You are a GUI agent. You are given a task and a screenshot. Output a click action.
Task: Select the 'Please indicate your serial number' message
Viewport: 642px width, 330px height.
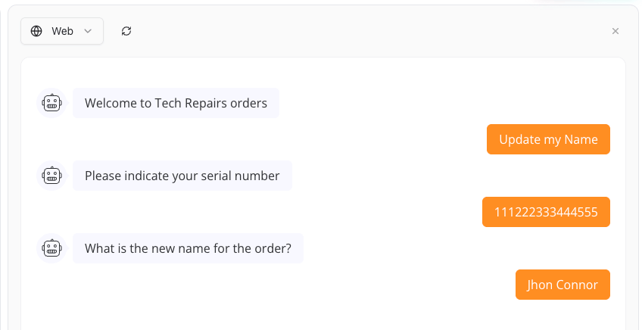coord(182,176)
